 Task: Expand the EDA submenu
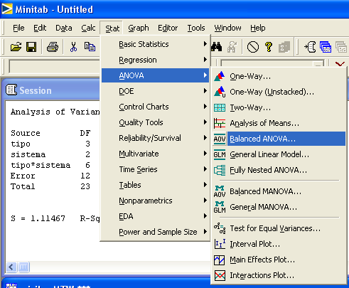pyautogui.click(x=155, y=216)
